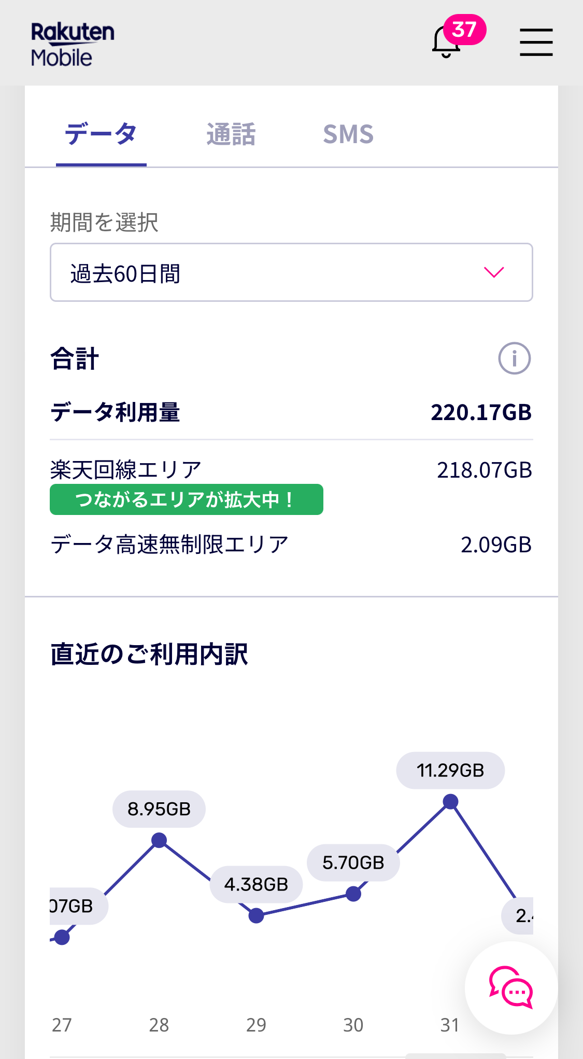Switch to the 通話 tab
This screenshot has height=1059, width=583.
click(231, 134)
